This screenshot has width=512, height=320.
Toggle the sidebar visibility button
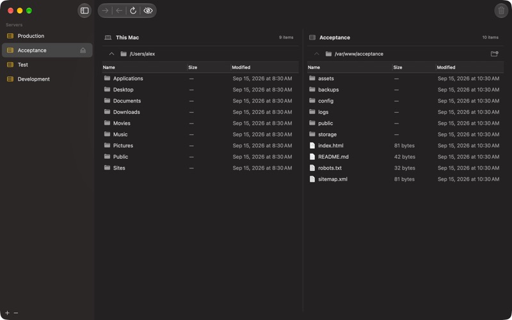click(x=84, y=11)
